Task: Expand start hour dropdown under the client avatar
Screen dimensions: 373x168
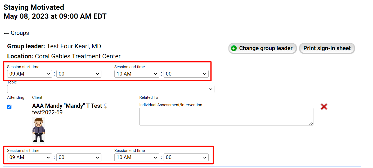Action: 29,157
